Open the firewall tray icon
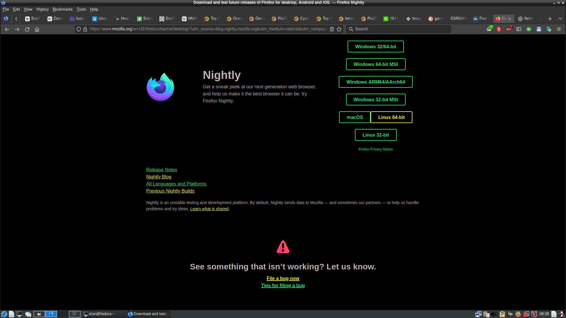 click(526, 314)
